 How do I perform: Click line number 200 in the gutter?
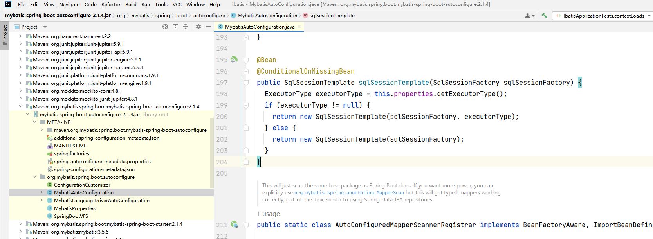tap(222, 117)
